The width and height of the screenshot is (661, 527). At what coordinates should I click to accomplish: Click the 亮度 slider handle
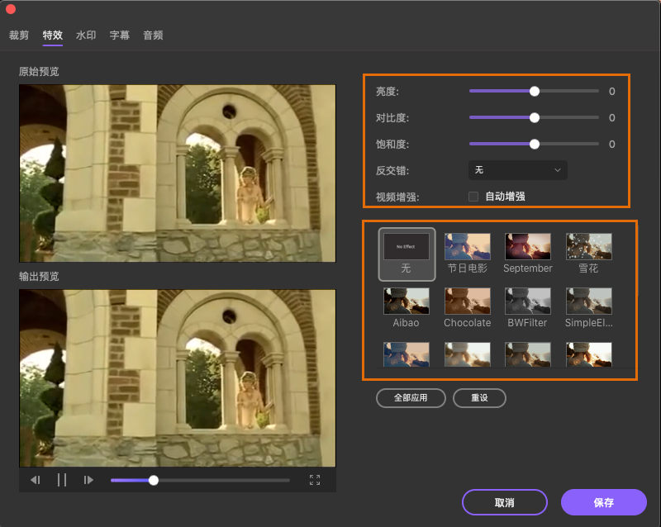pos(535,92)
